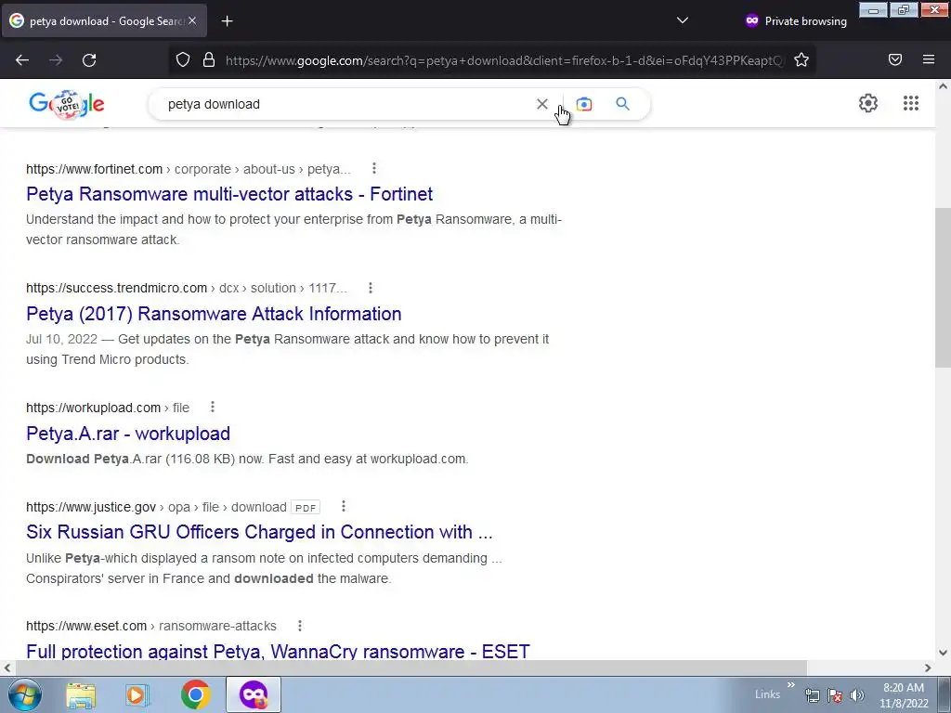The image size is (951, 713).
Task: Open more options for justice.gov result
Action: 344,506
